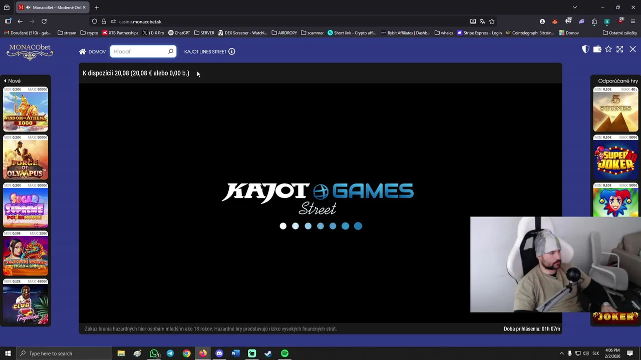Show site security padlock info
Viewport: 641px width, 360px height.
pos(104,21)
